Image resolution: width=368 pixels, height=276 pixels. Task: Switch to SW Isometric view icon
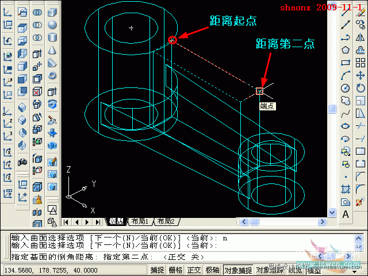point(22,108)
